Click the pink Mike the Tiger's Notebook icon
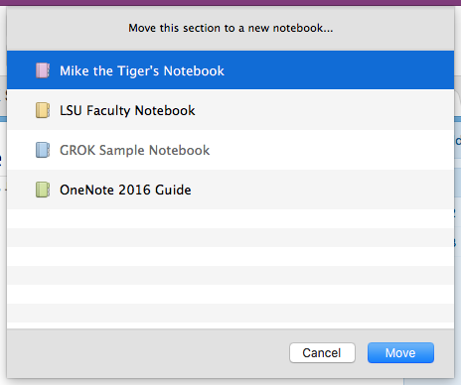Viewport: 461px width, 385px height. coord(43,70)
